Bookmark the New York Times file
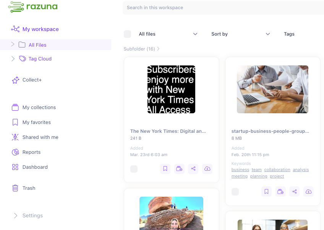 [x=165, y=169]
